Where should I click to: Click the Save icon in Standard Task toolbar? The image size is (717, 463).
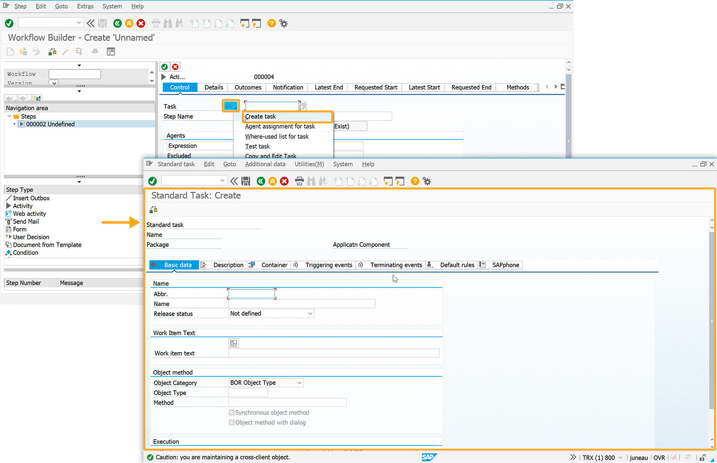(246, 181)
